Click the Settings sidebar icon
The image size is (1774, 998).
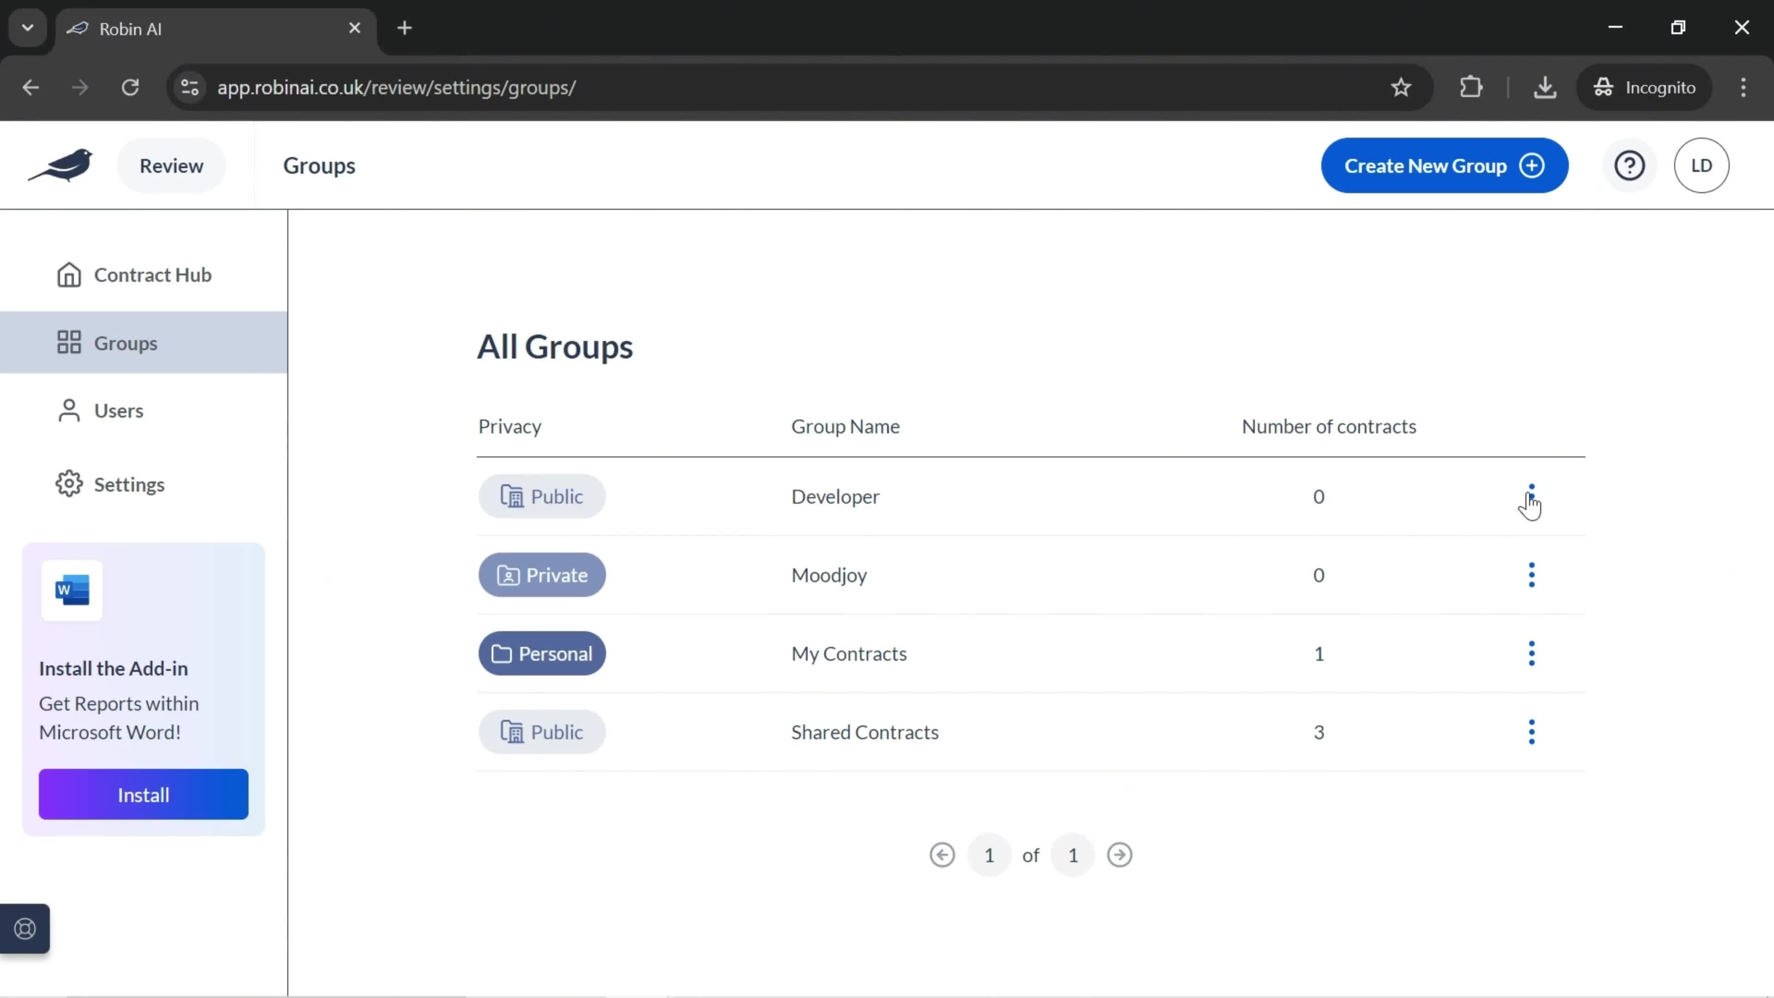click(68, 484)
